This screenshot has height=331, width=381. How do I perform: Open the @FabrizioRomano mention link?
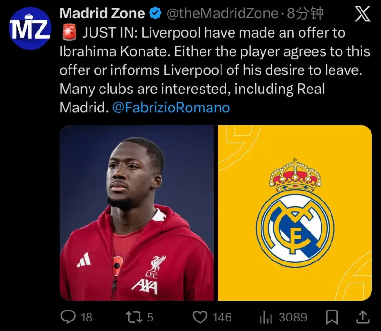coord(171,108)
